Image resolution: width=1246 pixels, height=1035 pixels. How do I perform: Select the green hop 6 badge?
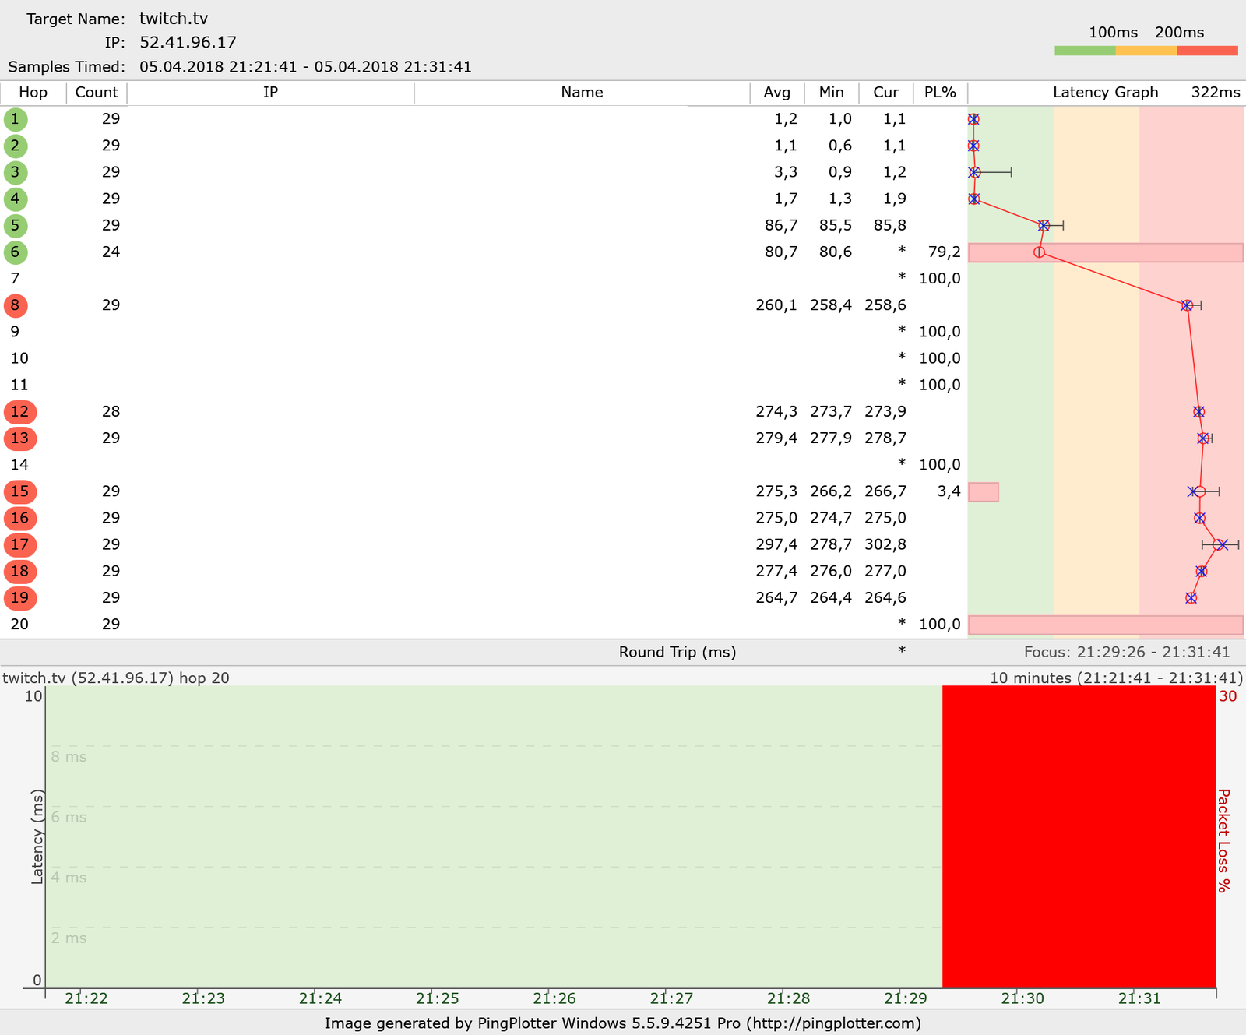click(15, 252)
